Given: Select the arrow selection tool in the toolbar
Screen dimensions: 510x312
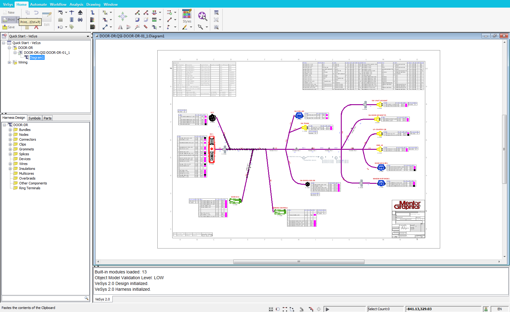Looking at the screenshot, I should pos(201,27).
